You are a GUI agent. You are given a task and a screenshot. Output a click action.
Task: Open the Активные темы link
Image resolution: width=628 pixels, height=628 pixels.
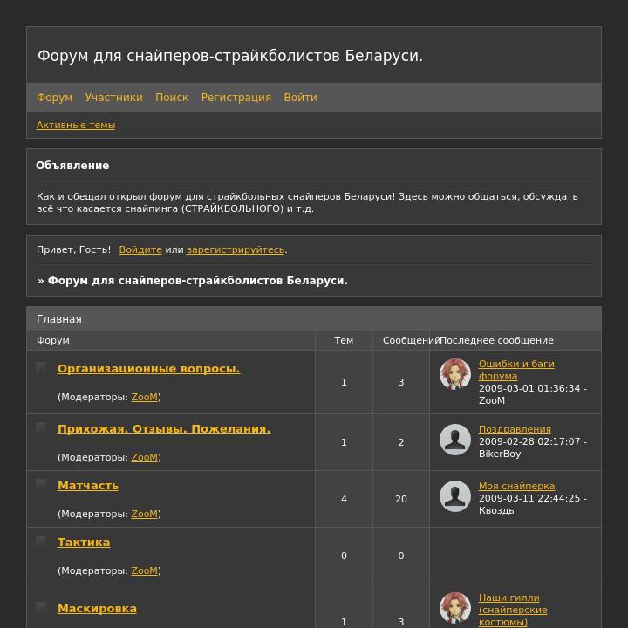tap(76, 125)
